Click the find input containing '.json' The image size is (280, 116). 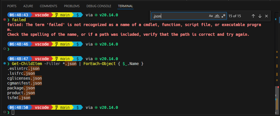(179, 16)
